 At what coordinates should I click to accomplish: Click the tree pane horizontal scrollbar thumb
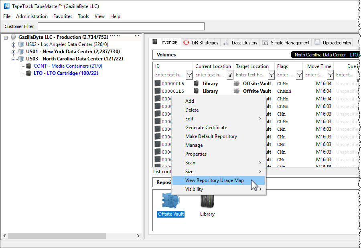pyautogui.click(x=57, y=236)
